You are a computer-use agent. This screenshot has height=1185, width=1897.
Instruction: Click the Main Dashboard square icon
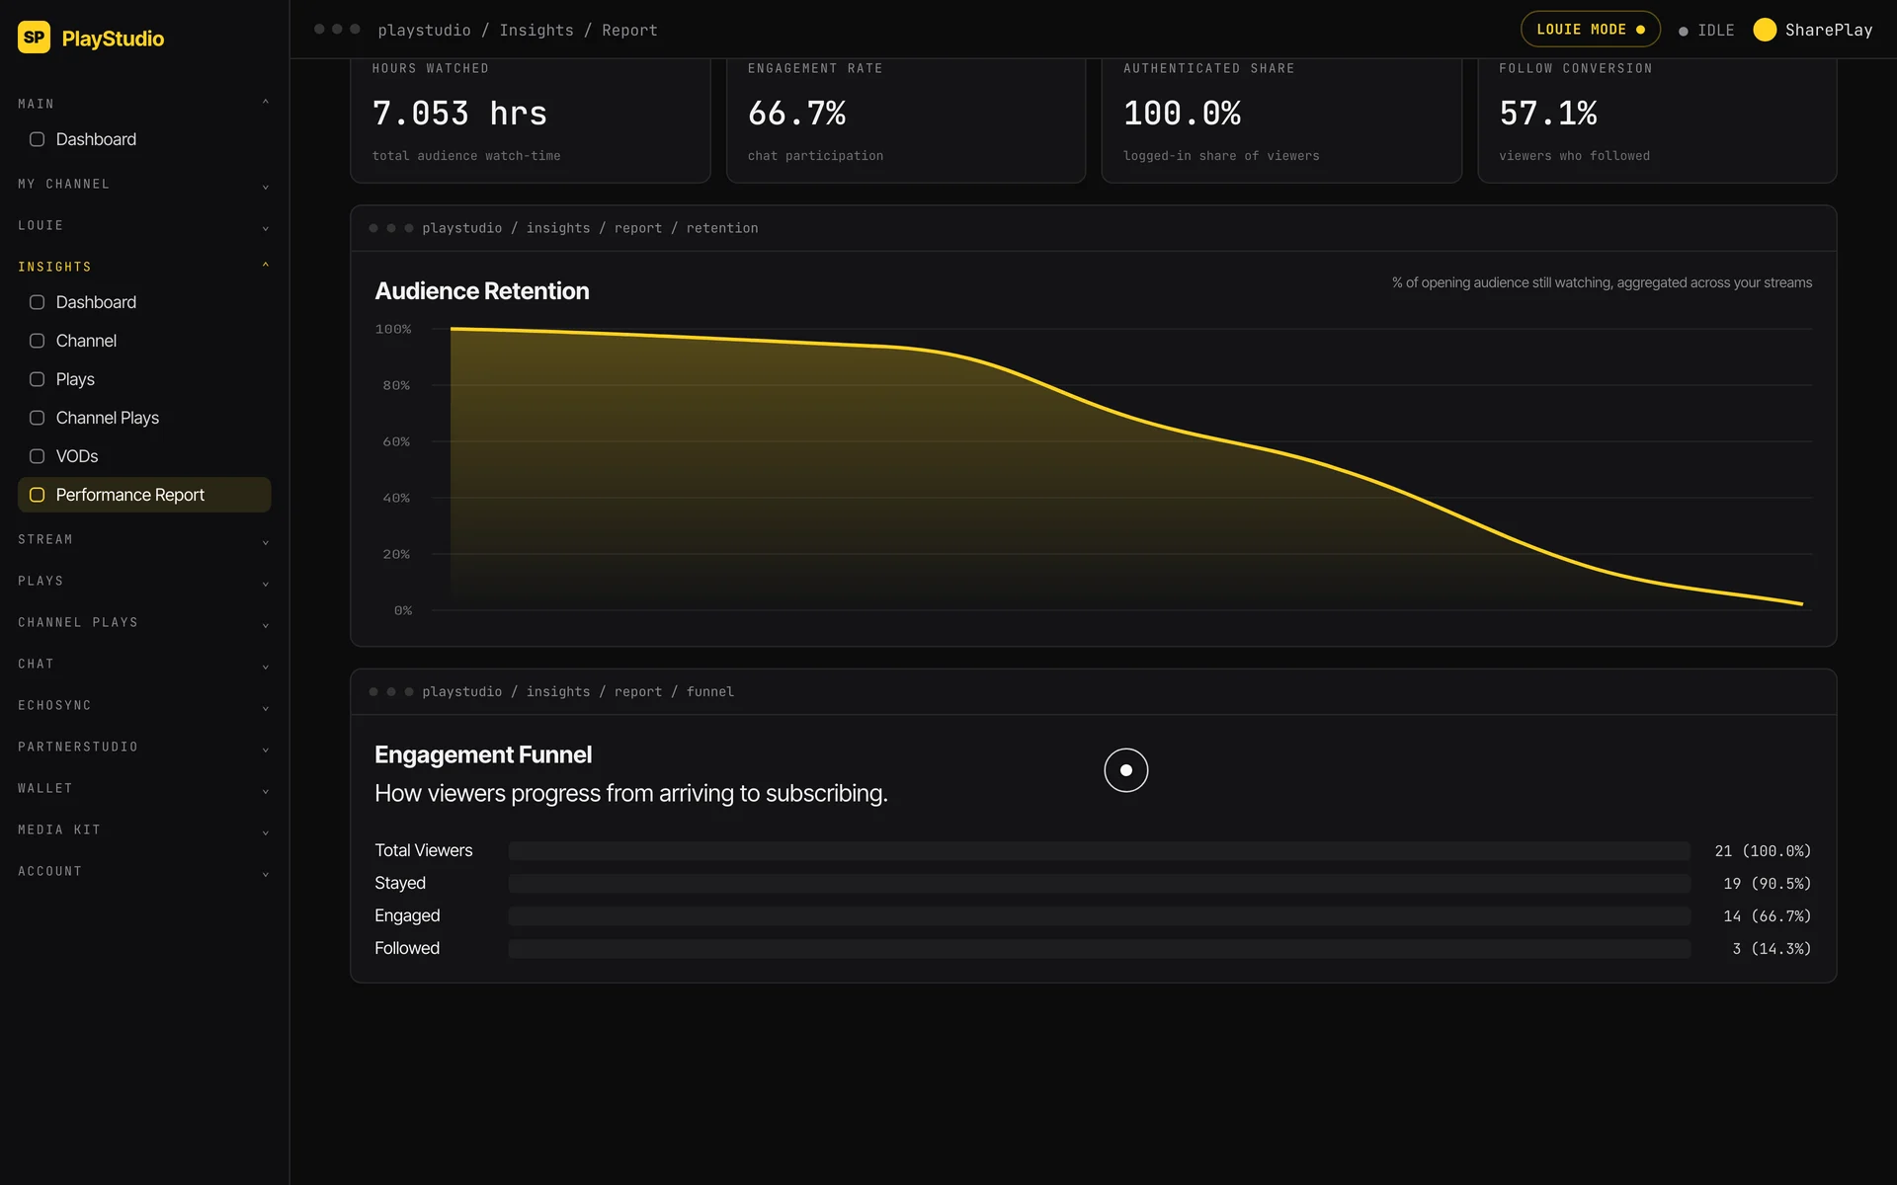(37, 139)
